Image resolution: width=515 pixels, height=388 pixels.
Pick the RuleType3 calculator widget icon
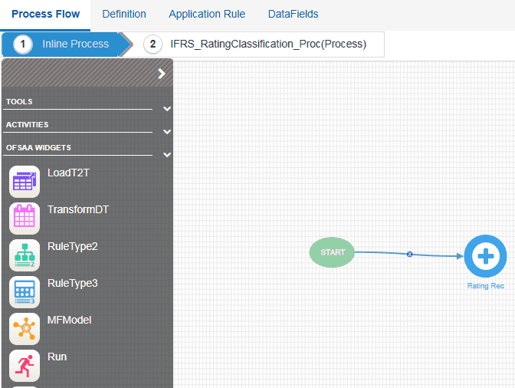[25, 292]
